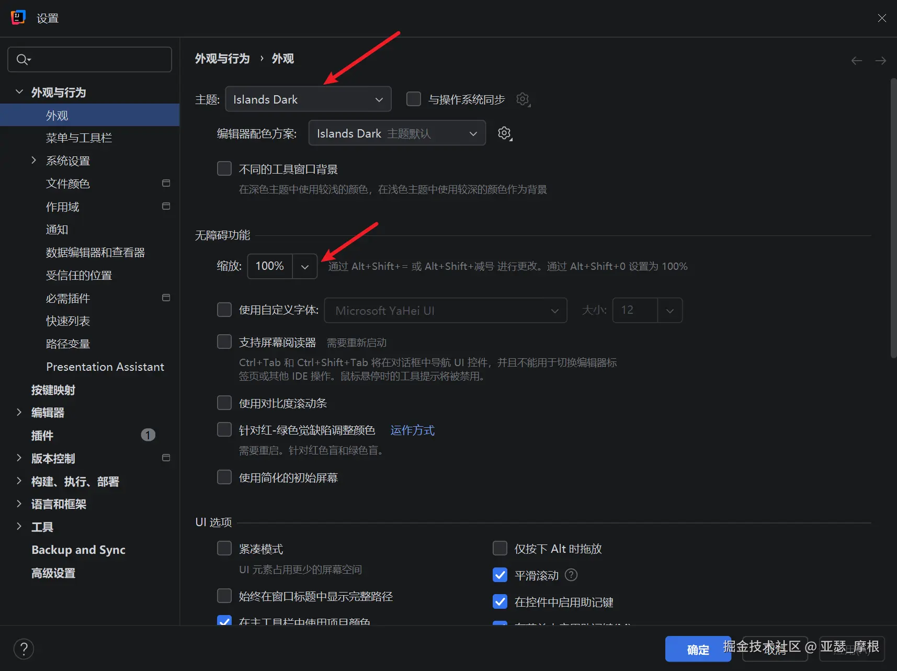Open the font size 12 dropdown
This screenshot has height=671, width=897.
coord(670,310)
